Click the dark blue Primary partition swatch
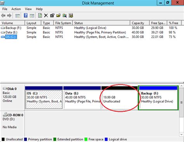 click(26, 139)
